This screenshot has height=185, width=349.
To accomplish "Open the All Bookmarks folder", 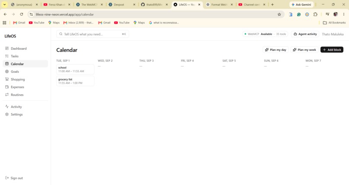I will click(x=334, y=22).
